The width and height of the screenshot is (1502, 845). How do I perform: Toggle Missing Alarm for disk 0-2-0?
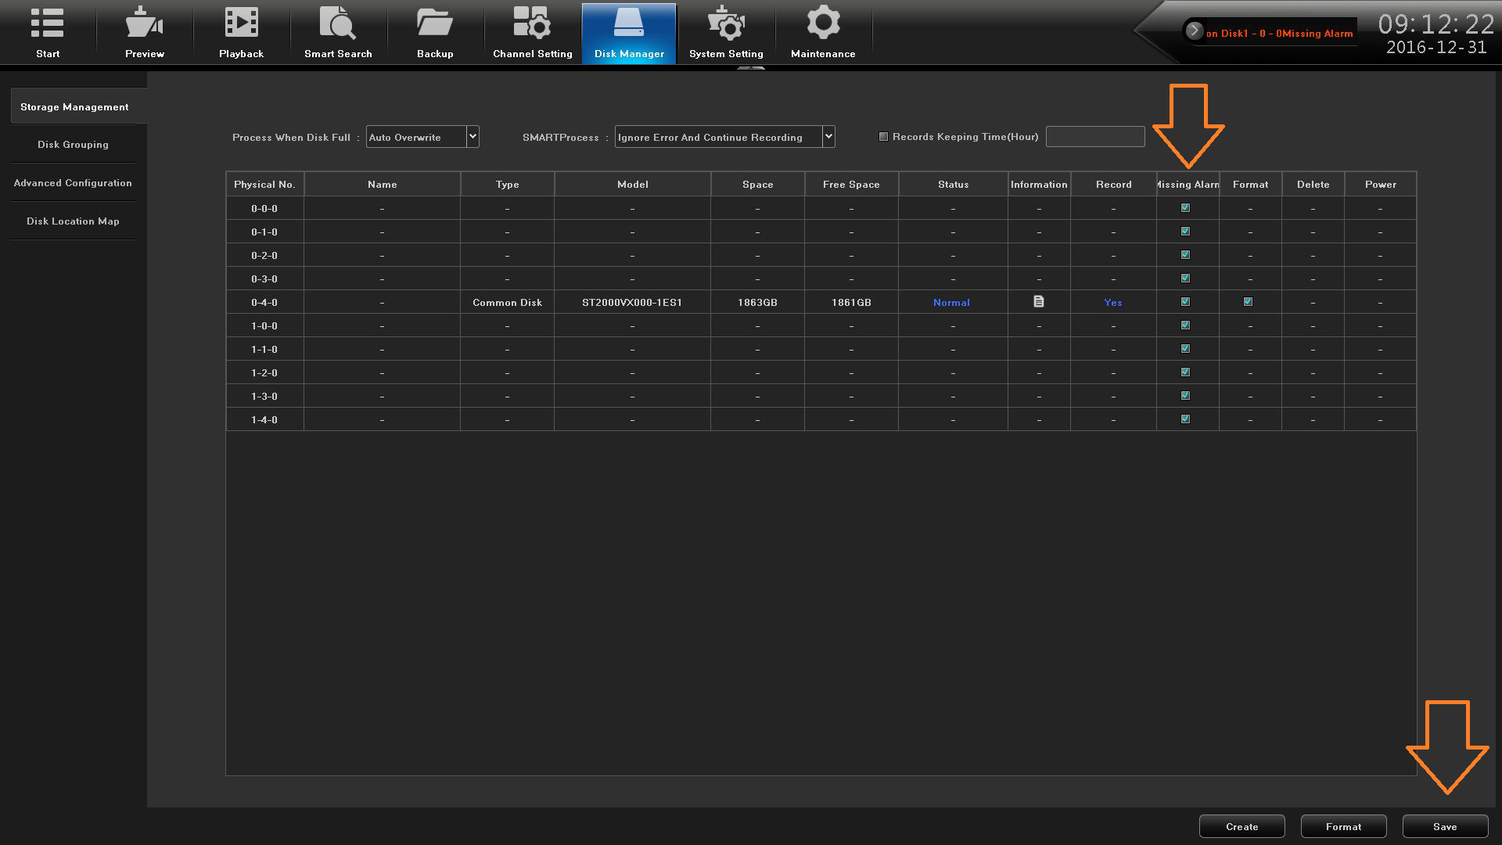(1185, 254)
